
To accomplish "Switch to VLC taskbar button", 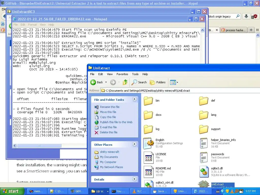I will (x=140, y=191).
